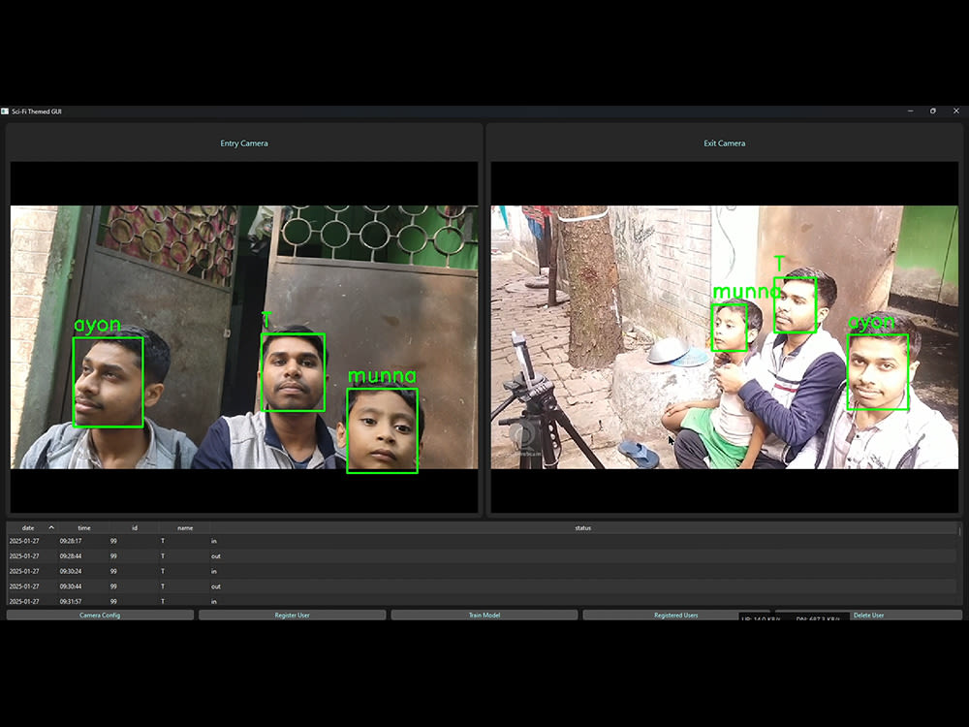Screen dimensions: 969x727
Task: Select the log entry at 09:30:24
Action: tap(482, 571)
